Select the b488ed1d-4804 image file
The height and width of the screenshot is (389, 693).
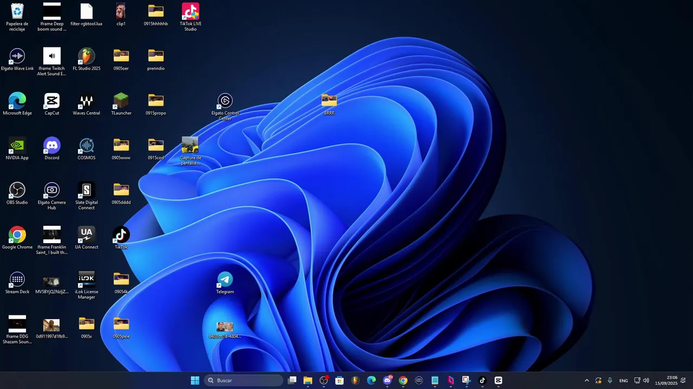(x=225, y=330)
